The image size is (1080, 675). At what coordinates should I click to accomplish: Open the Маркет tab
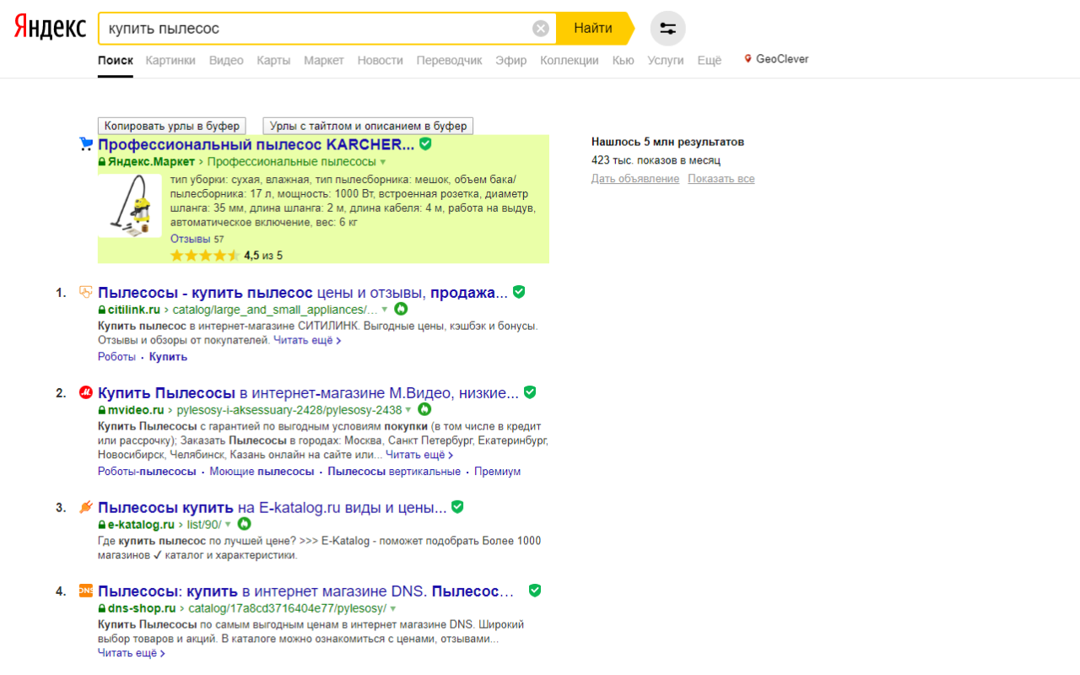[x=324, y=60]
